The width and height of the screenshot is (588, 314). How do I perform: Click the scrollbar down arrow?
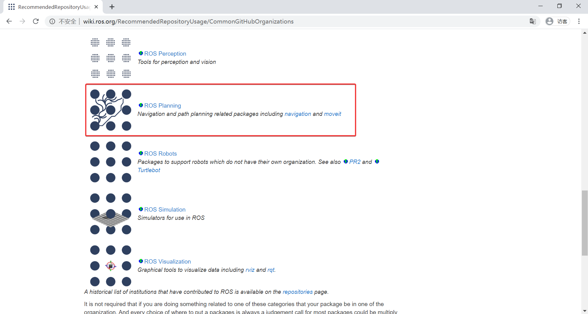click(585, 311)
